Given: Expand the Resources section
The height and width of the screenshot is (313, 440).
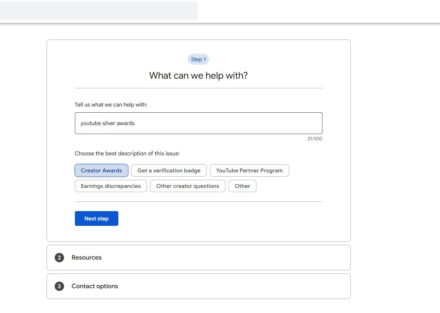Looking at the screenshot, I should click(198, 258).
